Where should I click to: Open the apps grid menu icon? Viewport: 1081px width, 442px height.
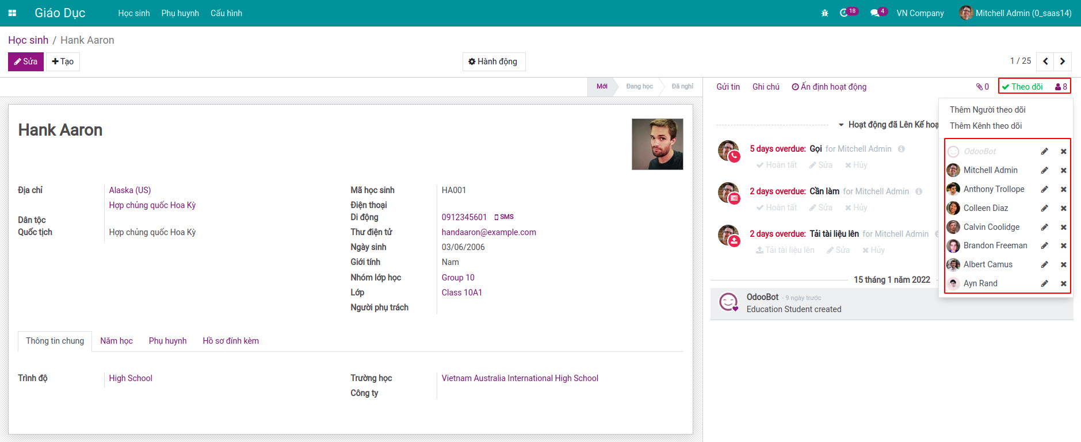tap(12, 13)
